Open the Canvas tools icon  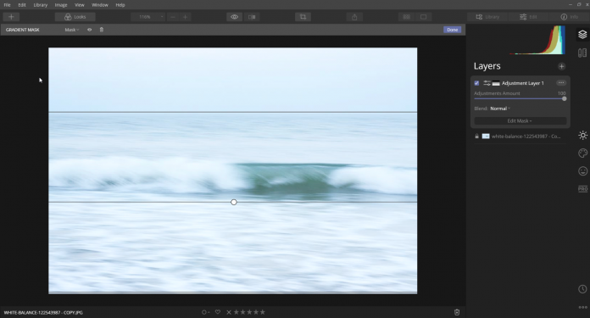pos(582,53)
